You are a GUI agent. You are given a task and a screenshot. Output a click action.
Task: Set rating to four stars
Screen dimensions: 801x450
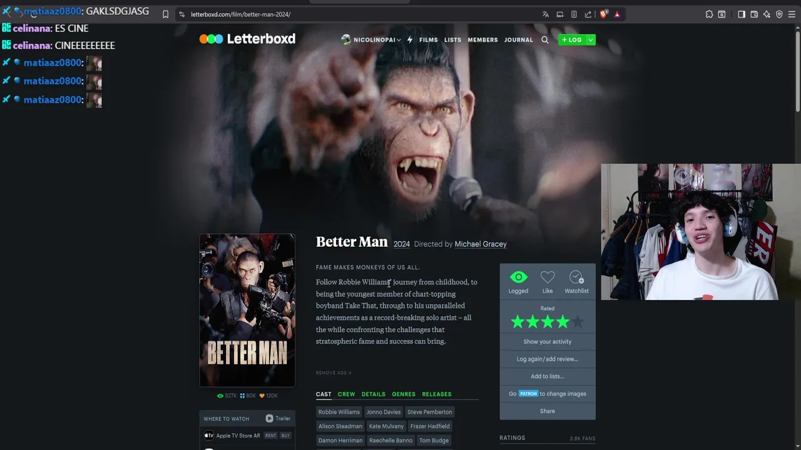pyautogui.click(x=563, y=322)
